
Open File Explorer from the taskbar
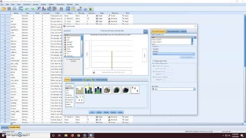[66, 135]
